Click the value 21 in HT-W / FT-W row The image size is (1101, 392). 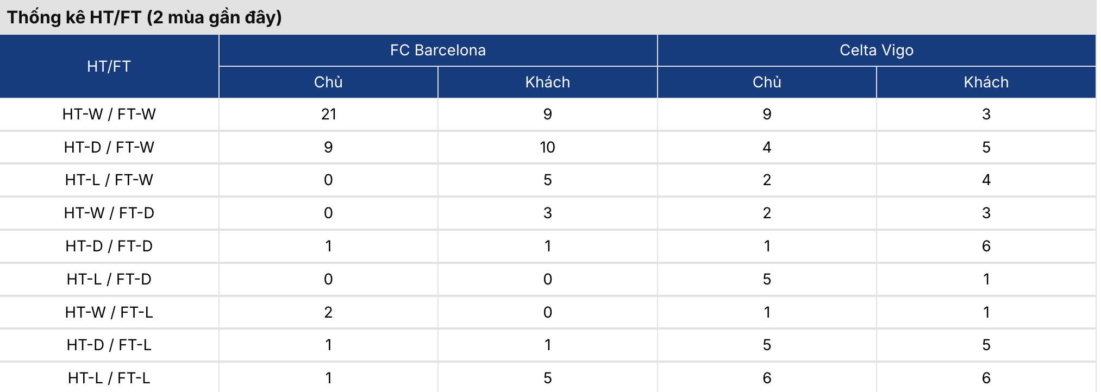pyautogui.click(x=328, y=114)
